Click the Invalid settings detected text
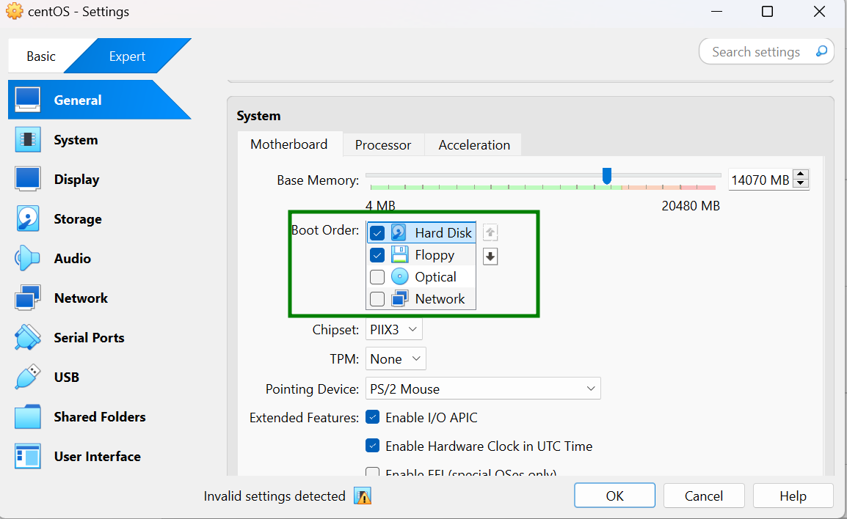847x519 pixels. coord(275,496)
